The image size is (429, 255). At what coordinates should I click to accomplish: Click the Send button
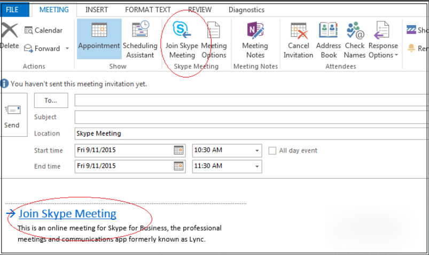click(x=13, y=115)
